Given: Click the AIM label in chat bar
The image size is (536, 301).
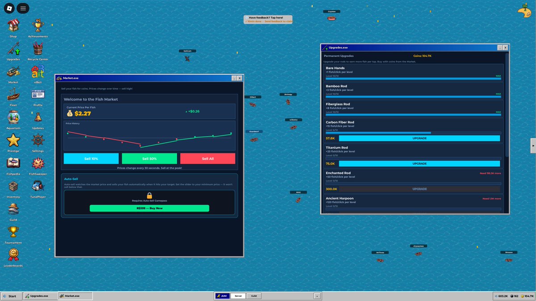Looking at the screenshot, I should pos(222,296).
